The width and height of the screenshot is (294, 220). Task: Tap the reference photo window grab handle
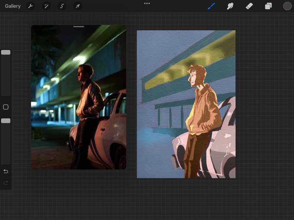(79, 27)
